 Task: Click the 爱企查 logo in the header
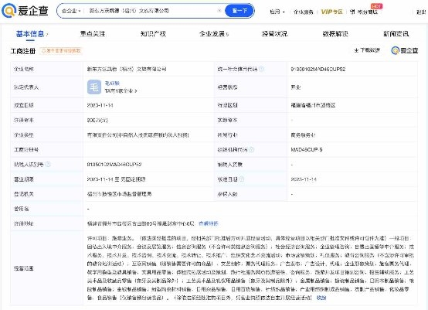25,11
